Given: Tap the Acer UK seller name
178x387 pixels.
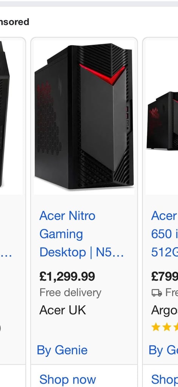Looking at the screenshot, I should (63, 310).
